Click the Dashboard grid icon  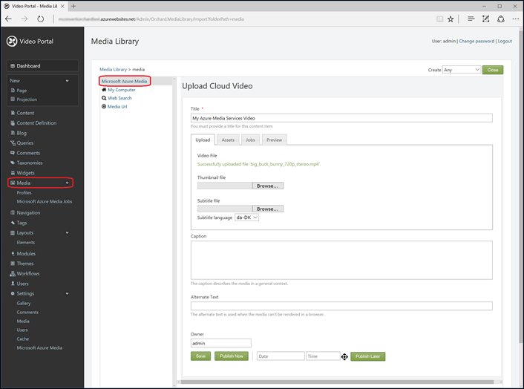pyautogui.click(x=13, y=66)
